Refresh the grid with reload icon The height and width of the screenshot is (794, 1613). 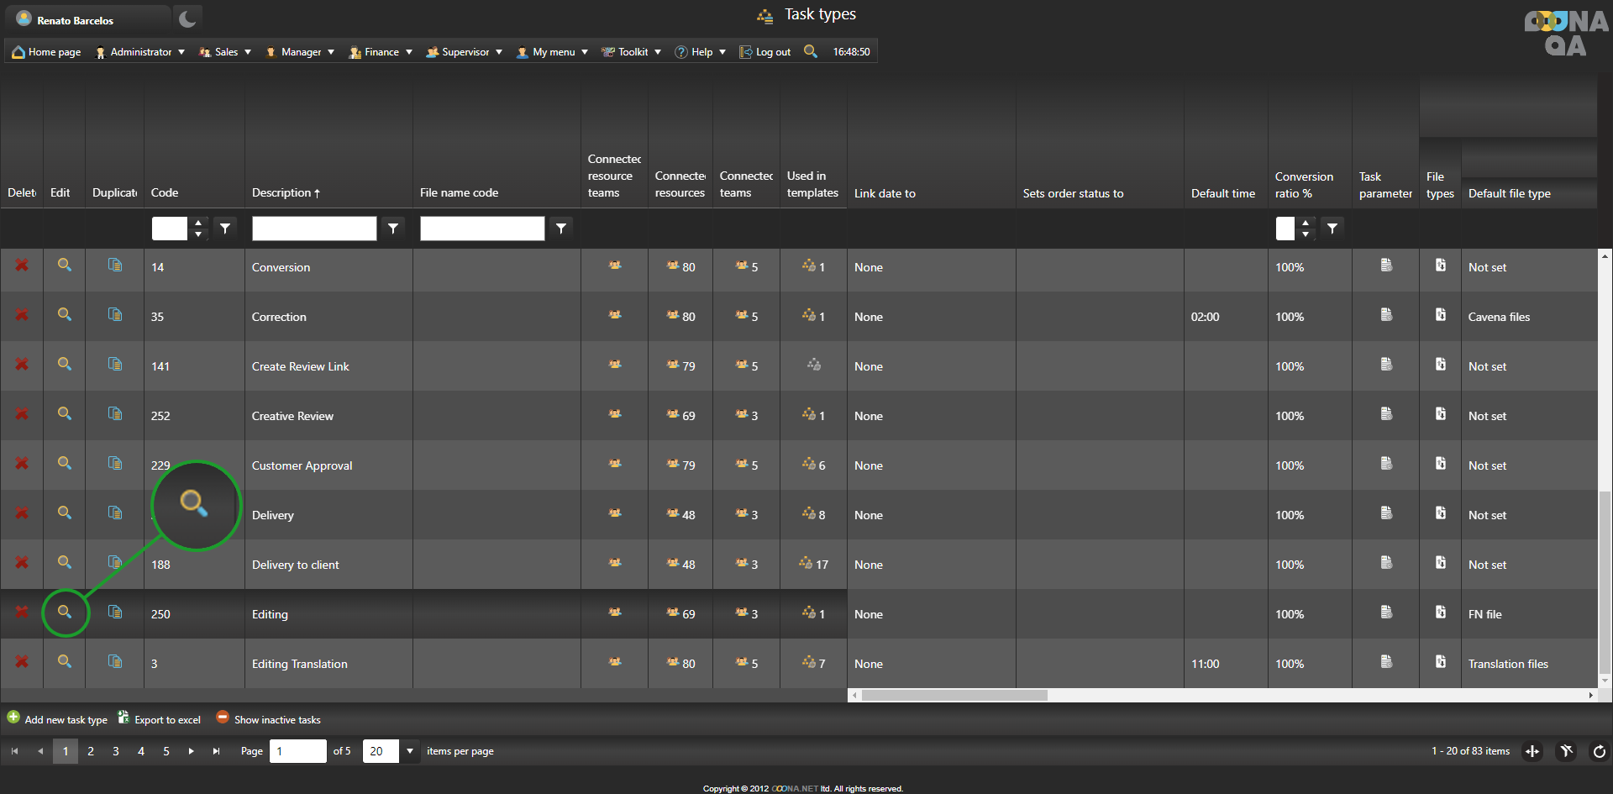(x=1599, y=751)
